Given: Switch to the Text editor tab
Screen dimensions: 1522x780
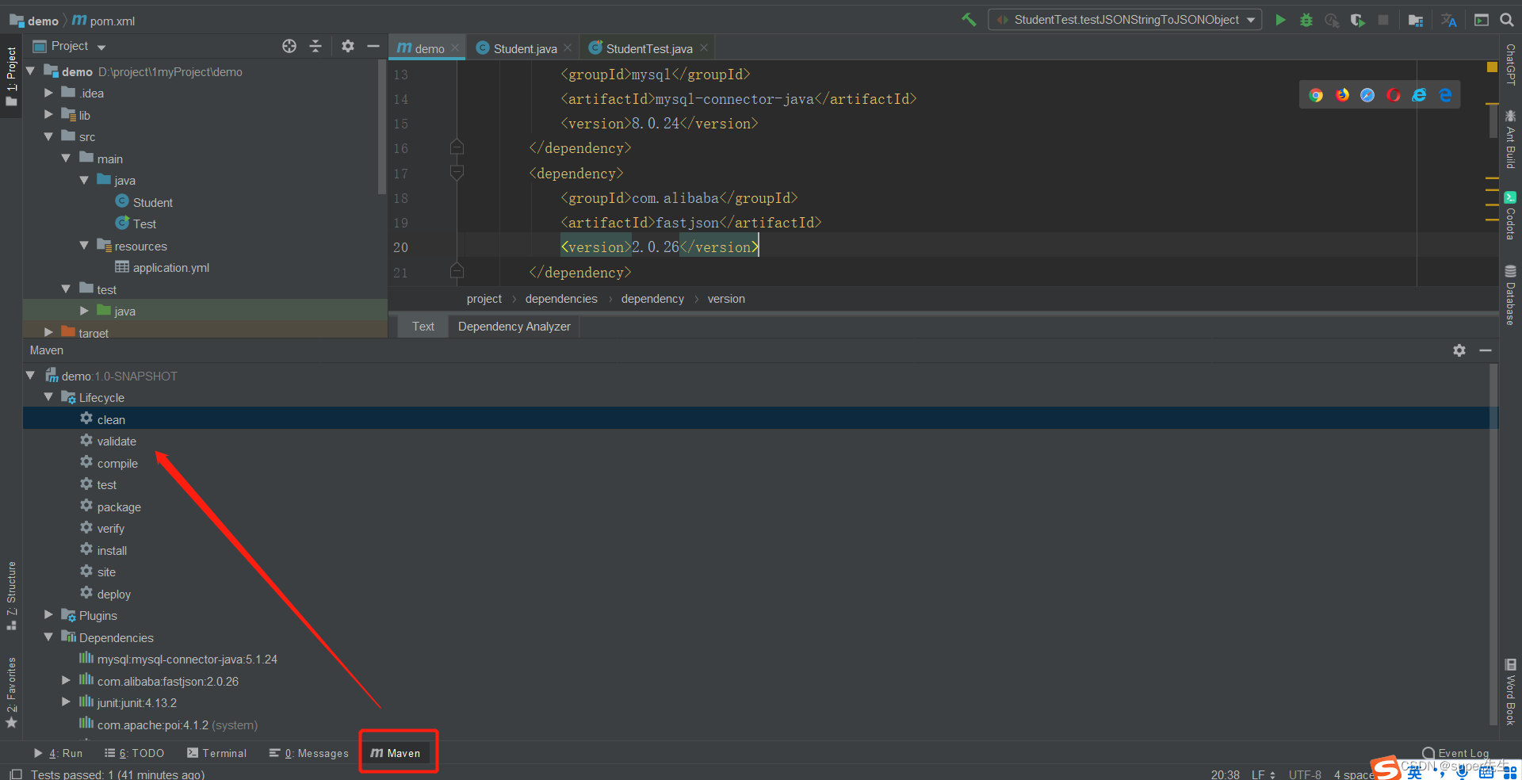Looking at the screenshot, I should click(x=423, y=327).
